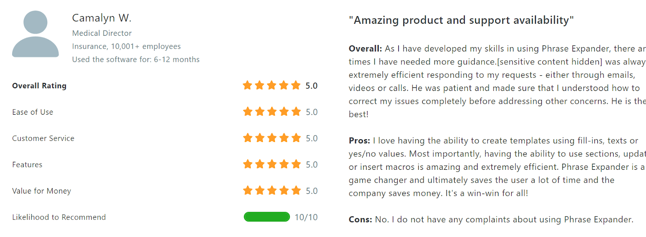Click the Insurance, 10,001+ employees text

coord(126,46)
